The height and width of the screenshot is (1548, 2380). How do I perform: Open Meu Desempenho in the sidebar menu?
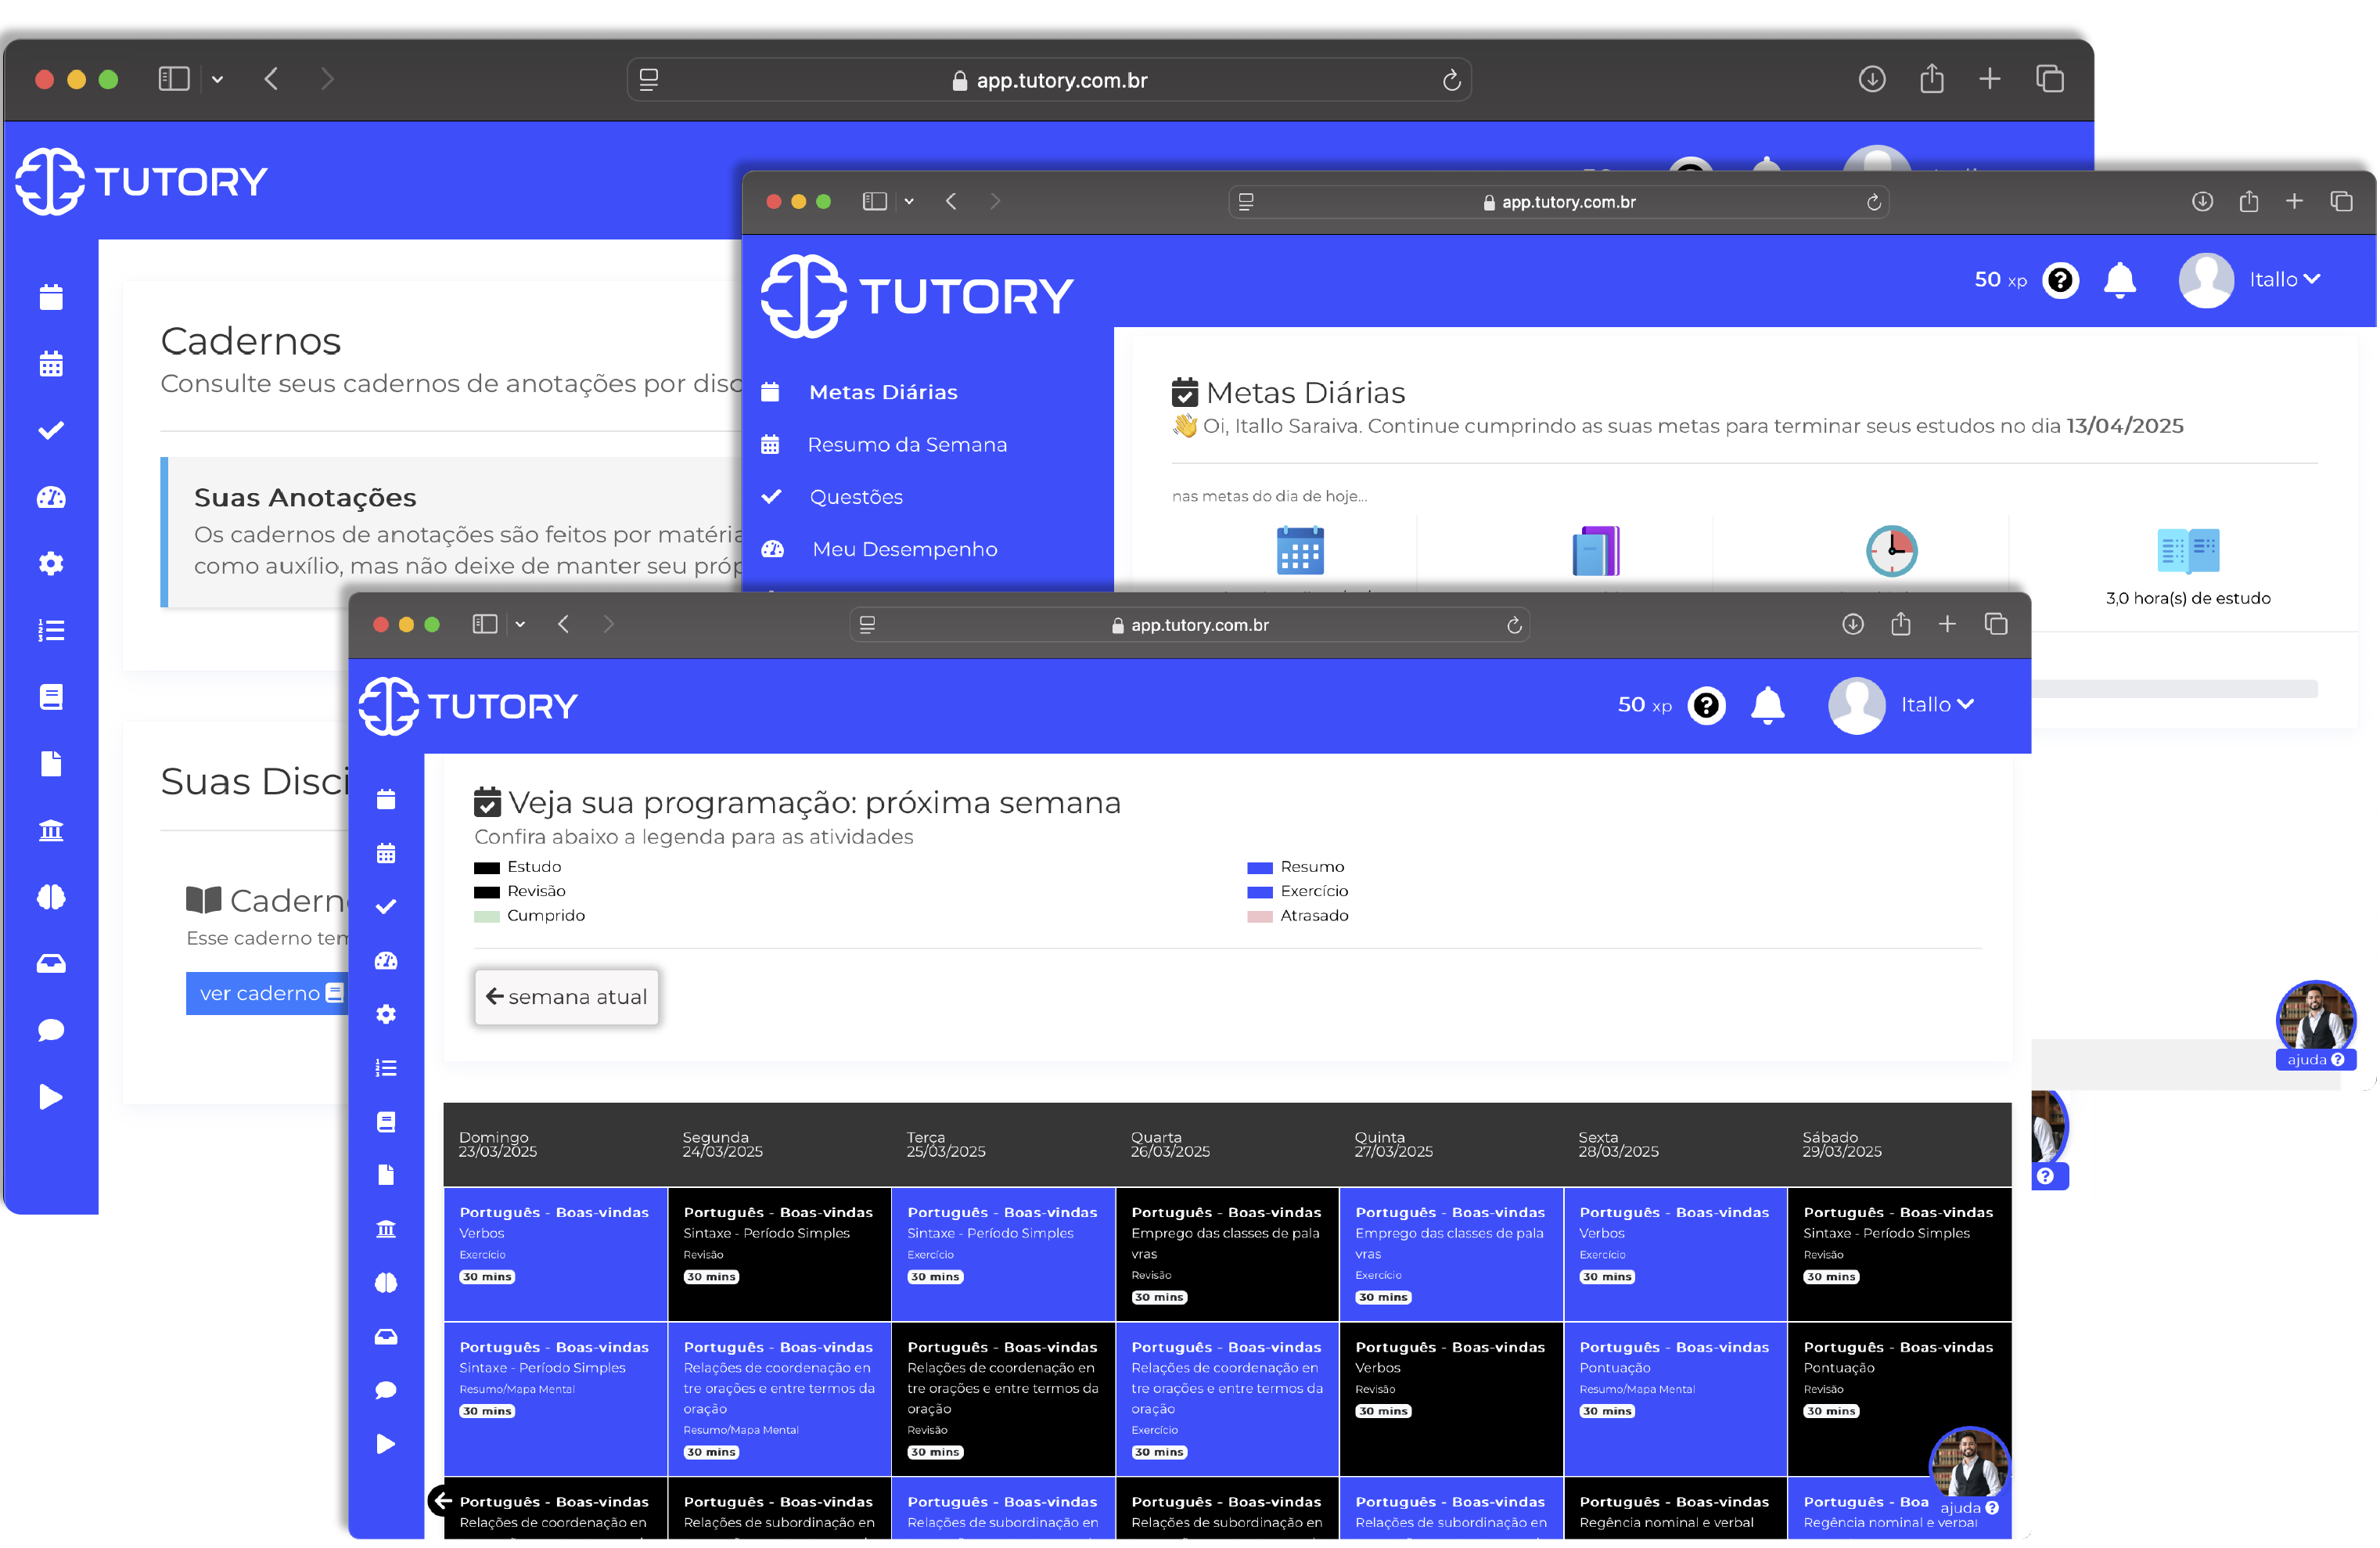(904, 549)
